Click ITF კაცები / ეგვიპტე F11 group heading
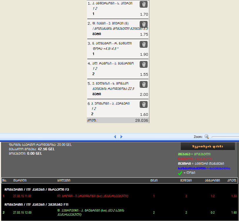This screenshot has height=221, width=239. [36, 204]
